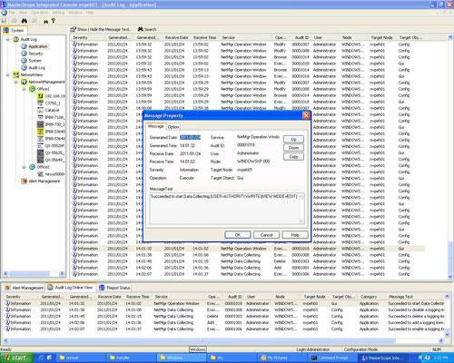
Task: Switch to the Audit Log Online View tab
Action: (71, 288)
